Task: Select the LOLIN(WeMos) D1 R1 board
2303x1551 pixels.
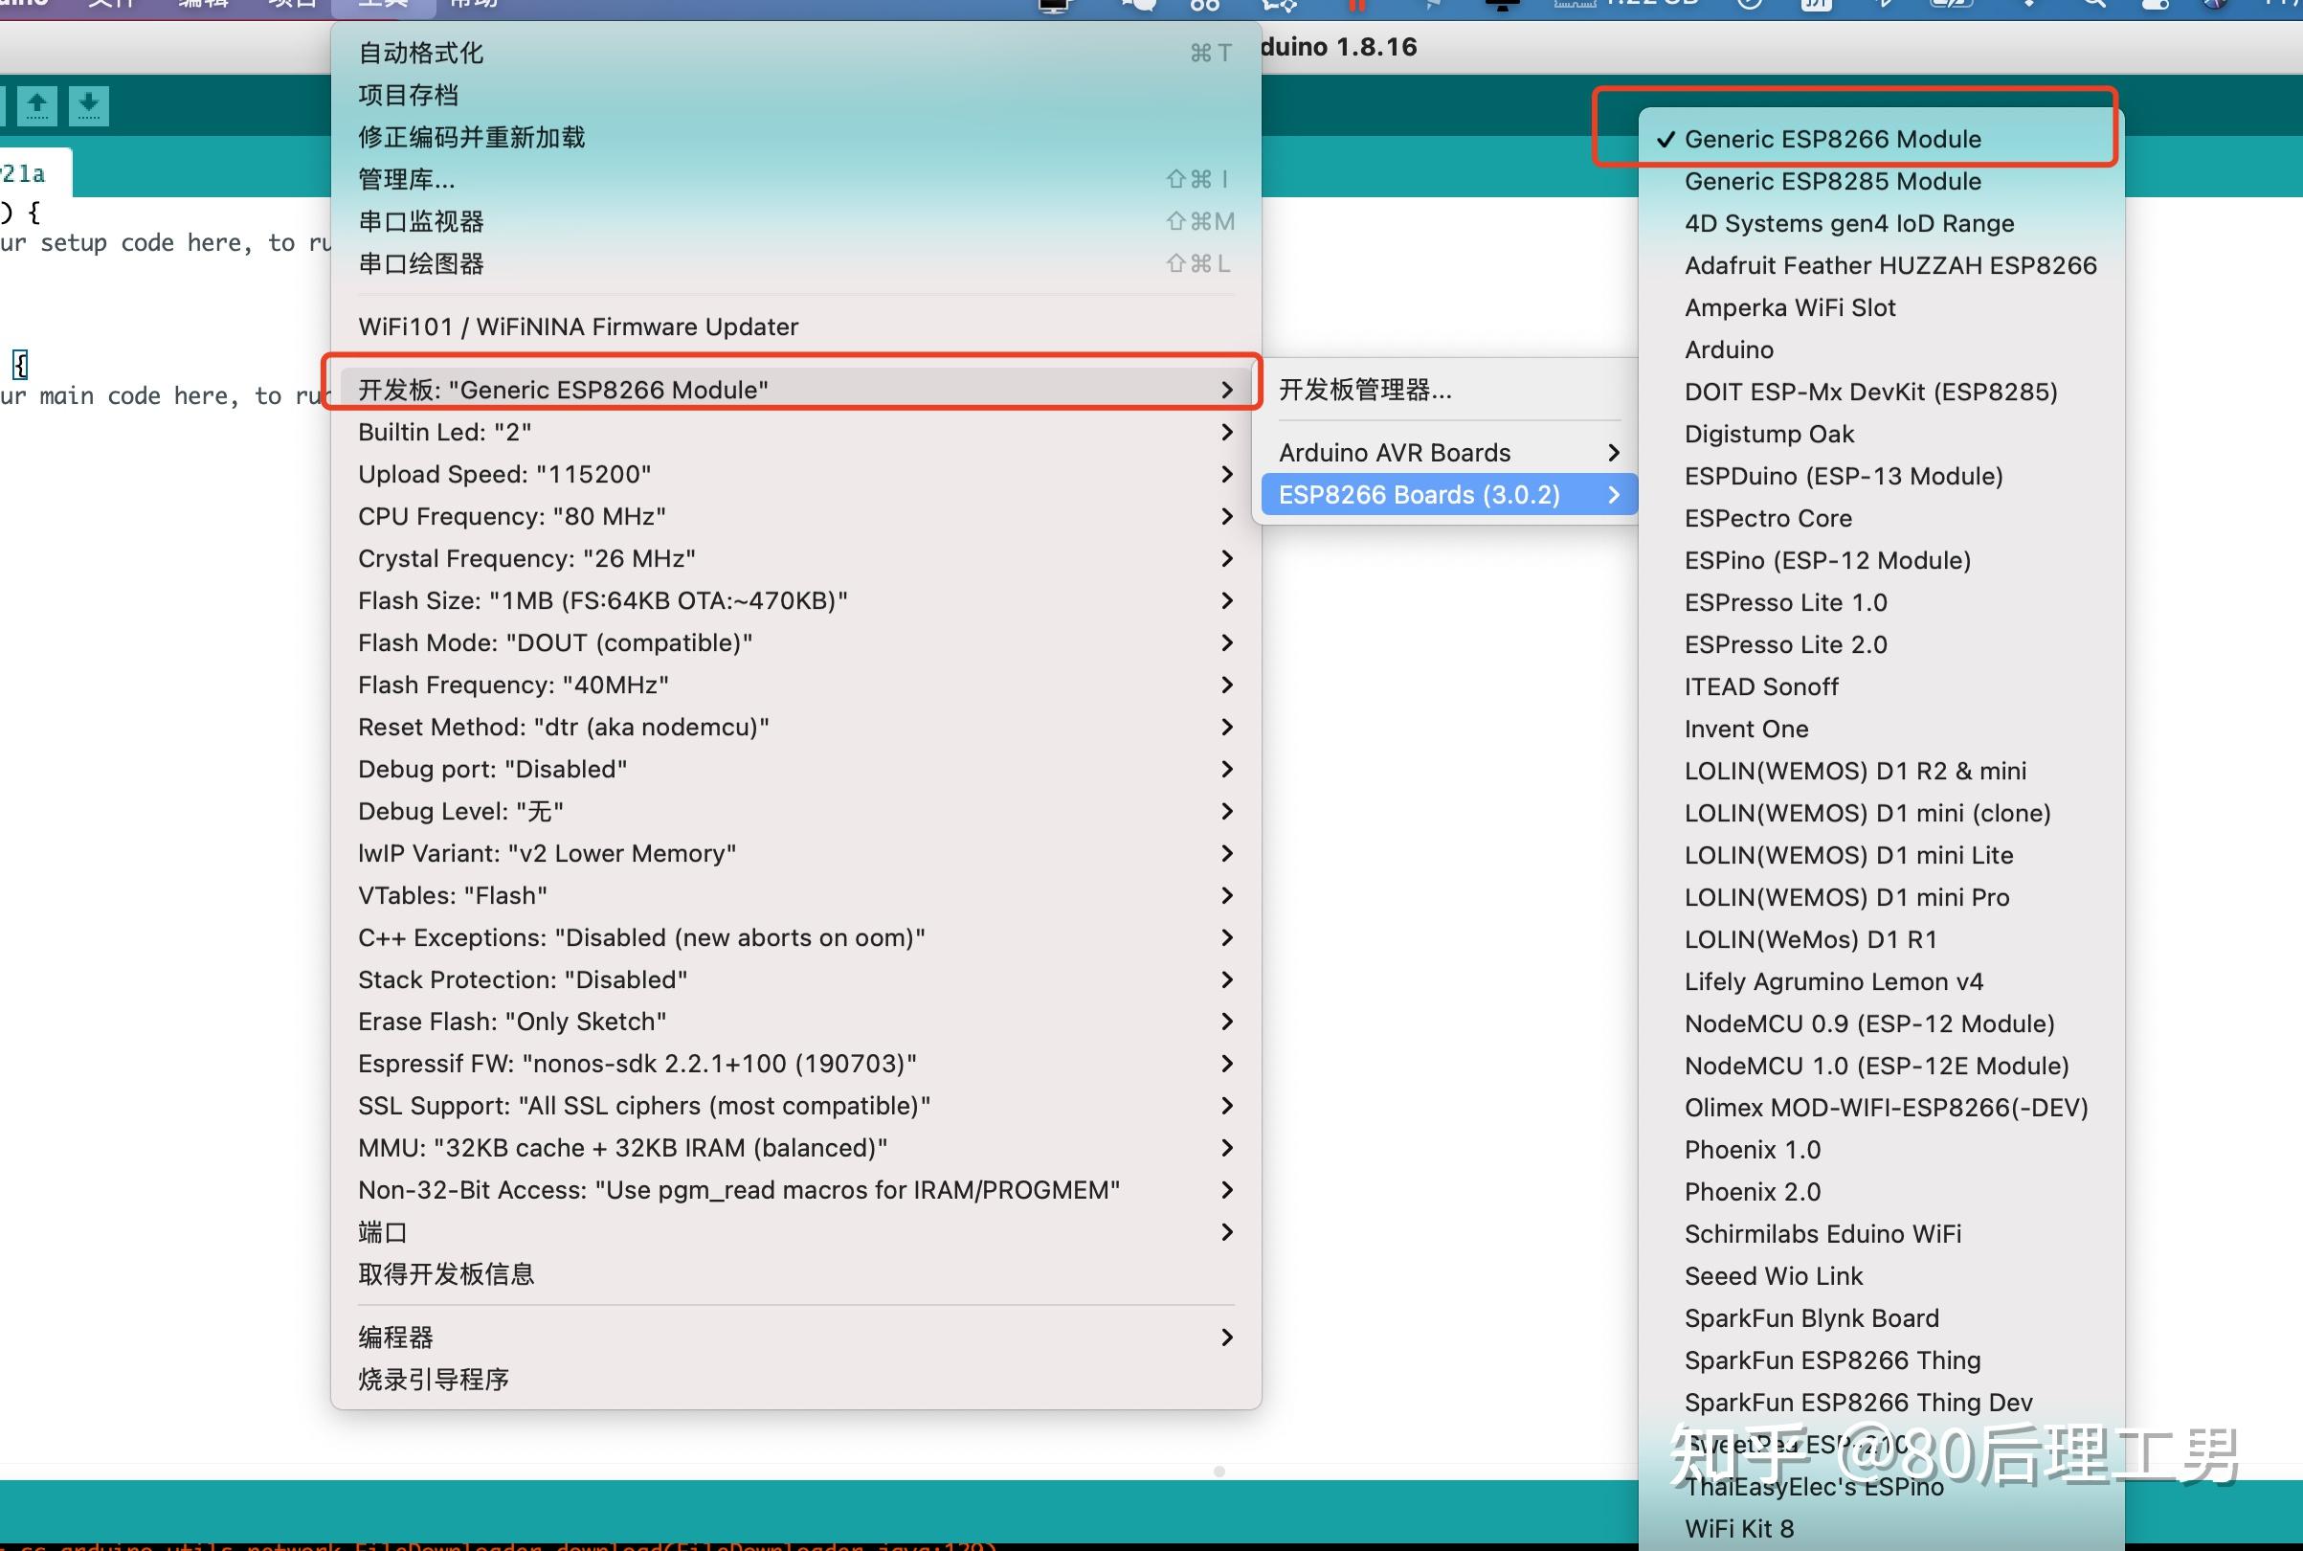Action: [1808, 938]
